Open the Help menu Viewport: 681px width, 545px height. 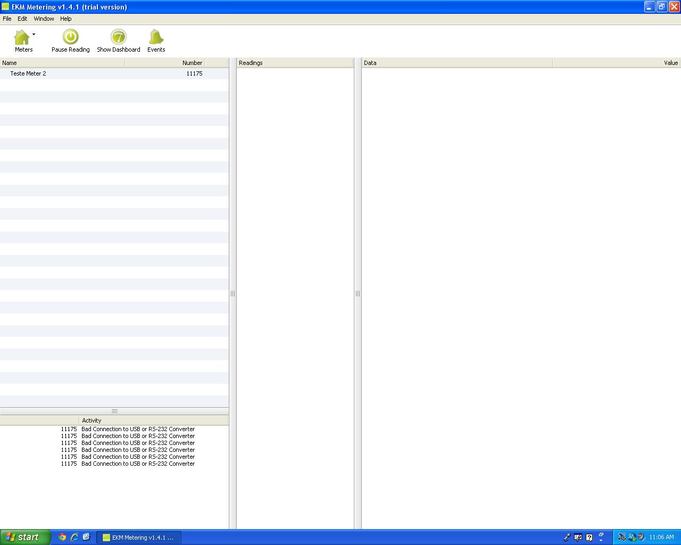pyautogui.click(x=65, y=19)
